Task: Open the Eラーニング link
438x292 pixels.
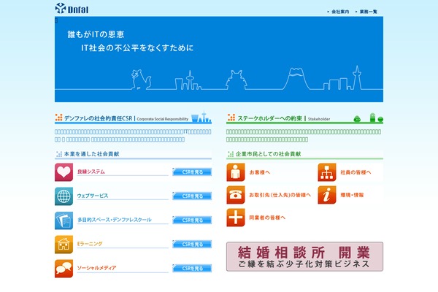Action: click(90, 244)
